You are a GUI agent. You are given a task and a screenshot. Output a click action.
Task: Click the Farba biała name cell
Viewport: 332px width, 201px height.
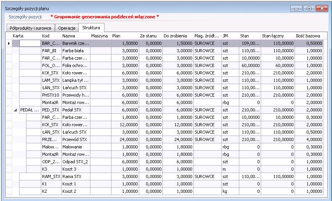coord(76,51)
